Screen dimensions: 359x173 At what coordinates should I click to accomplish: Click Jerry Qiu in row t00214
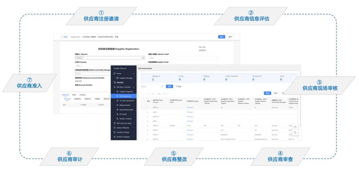(x=275, y=125)
